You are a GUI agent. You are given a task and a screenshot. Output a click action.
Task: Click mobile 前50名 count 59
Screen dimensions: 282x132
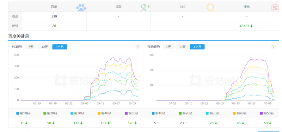266,123
